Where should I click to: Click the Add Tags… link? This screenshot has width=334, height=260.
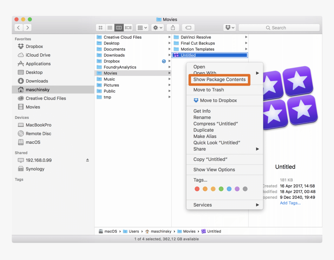tap(290, 203)
